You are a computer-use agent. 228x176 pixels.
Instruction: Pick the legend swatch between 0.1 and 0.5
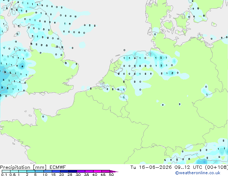(x=6, y=171)
